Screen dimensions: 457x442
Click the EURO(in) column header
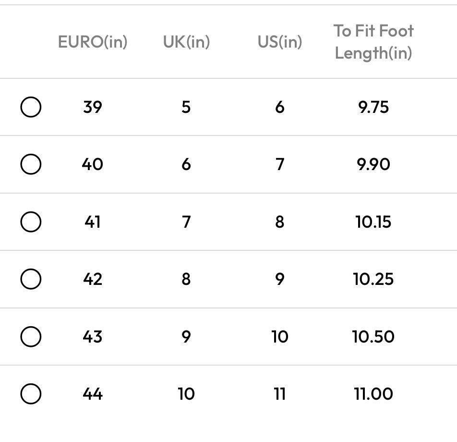click(93, 42)
